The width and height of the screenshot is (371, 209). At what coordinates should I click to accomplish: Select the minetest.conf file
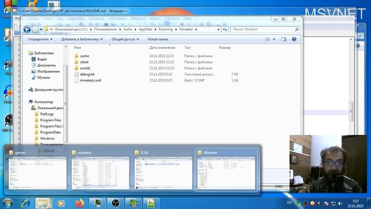pyautogui.click(x=90, y=81)
